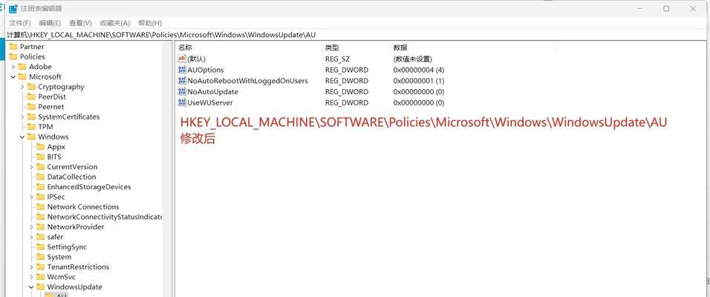Select the Policies key in tree
Screen dimensions: 710x297
(32, 56)
